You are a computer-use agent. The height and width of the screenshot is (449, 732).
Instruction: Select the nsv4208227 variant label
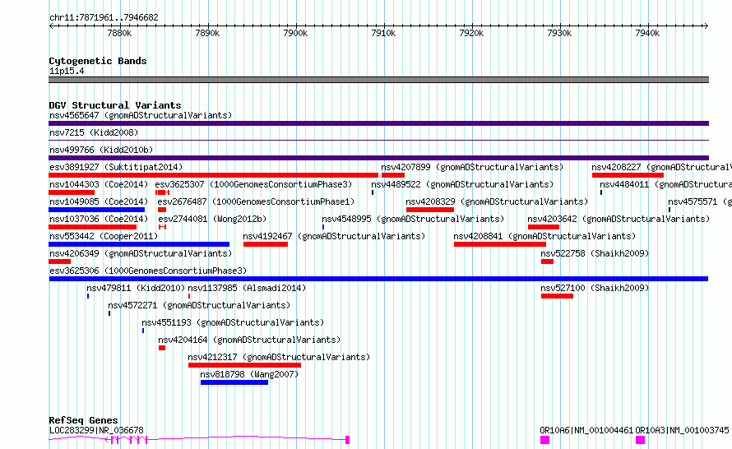click(x=661, y=167)
